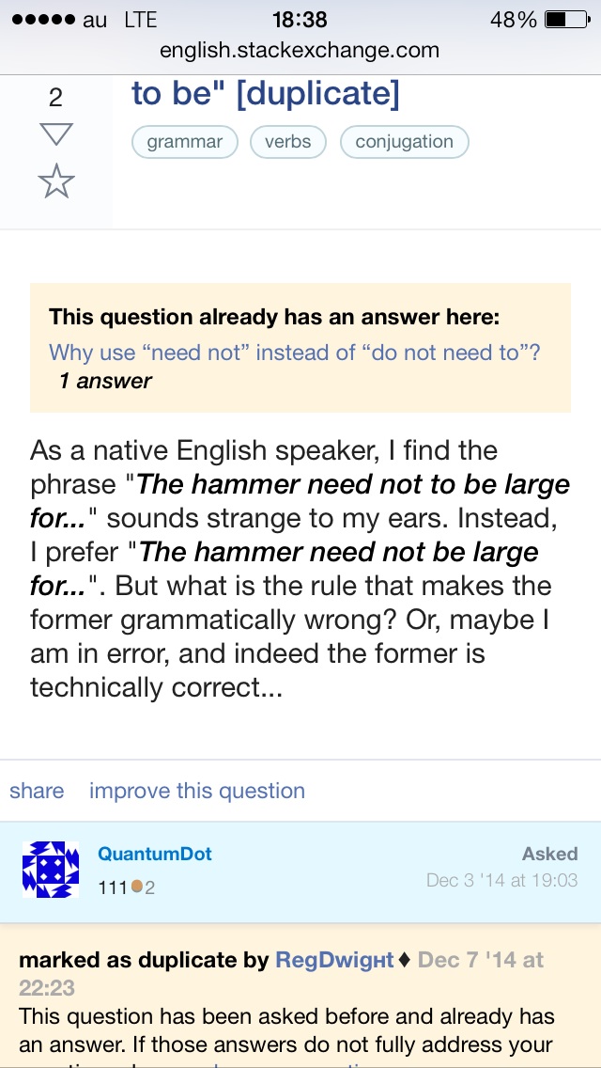Image resolution: width=601 pixels, height=1068 pixels.
Task: Tap the vote count number 2
Action: [x=56, y=98]
